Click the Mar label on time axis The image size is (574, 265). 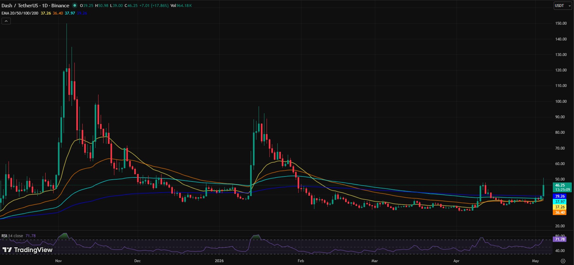(x=375, y=261)
